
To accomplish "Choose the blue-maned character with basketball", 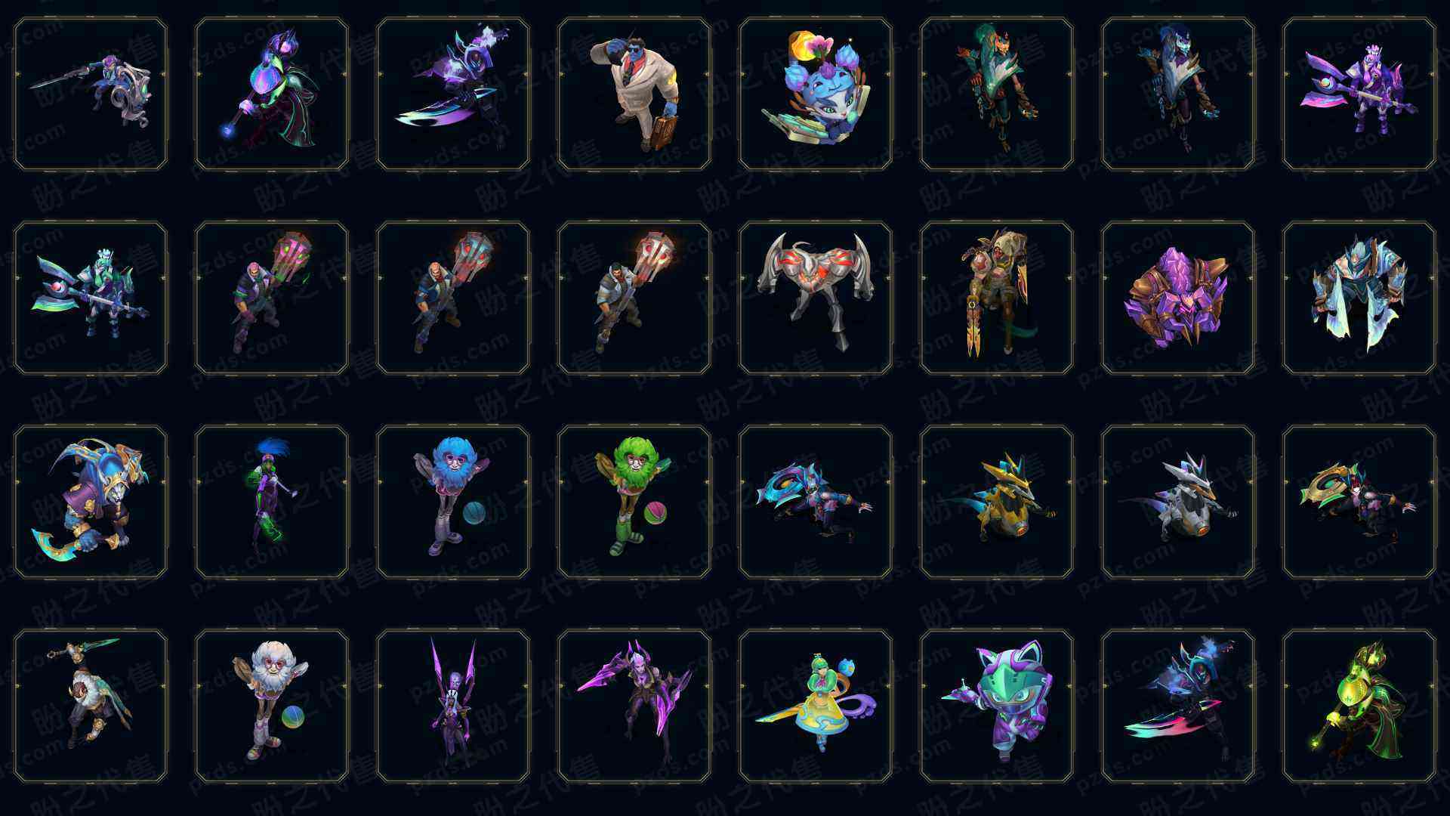I will click(453, 502).
